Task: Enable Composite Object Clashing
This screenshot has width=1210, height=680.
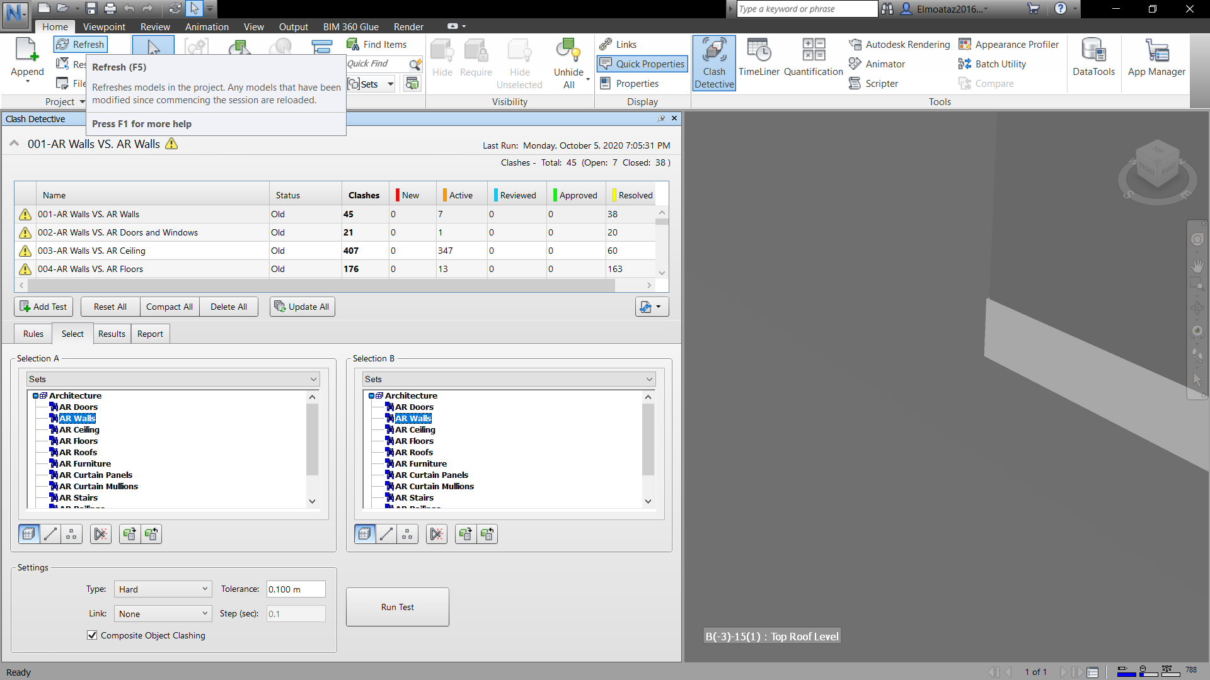Action: tap(92, 635)
